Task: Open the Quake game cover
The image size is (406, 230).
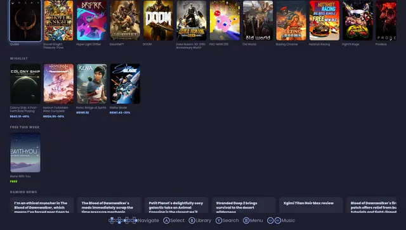Action: (25, 20)
